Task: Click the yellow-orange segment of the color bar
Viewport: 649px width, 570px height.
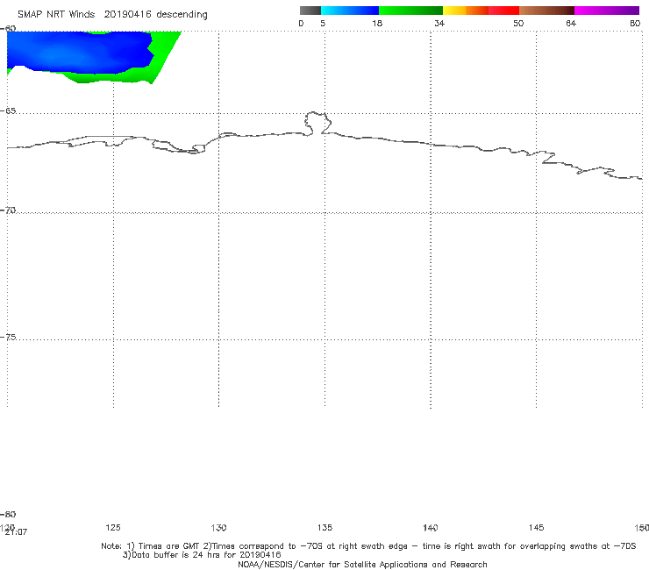Action: pos(466,11)
